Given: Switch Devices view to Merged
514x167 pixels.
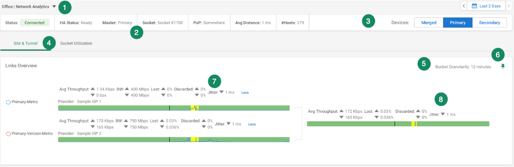Looking at the screenshot, I should [x=429, y=23].
